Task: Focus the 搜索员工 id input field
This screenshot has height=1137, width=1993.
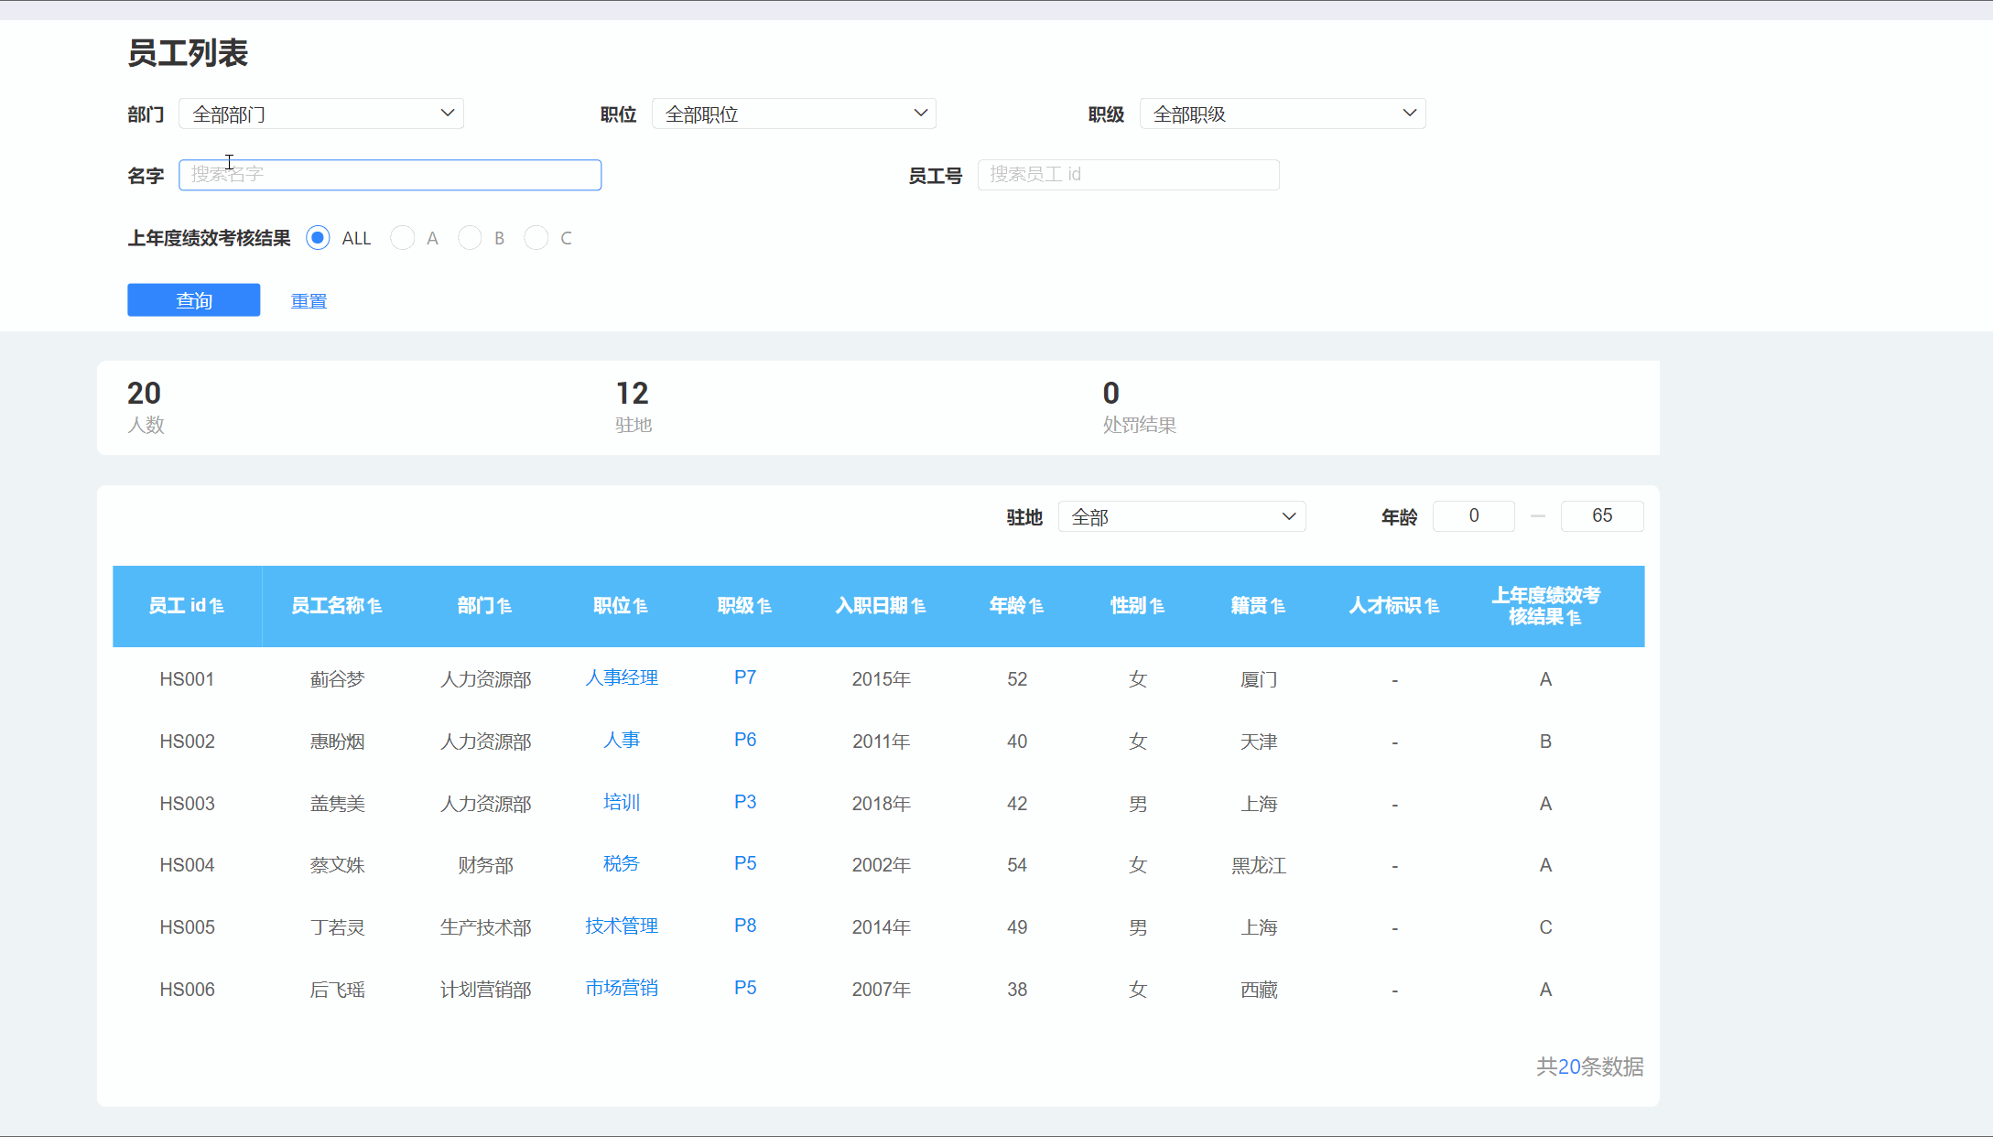Action: click(1128, 175)
